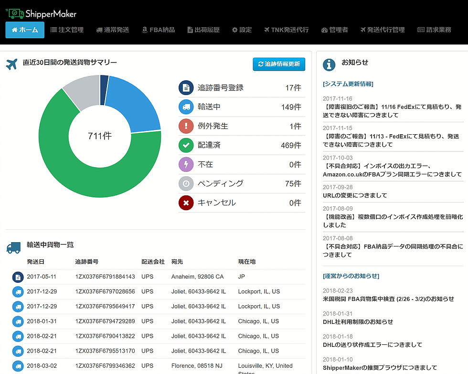Click the 輸送中 truck status icon
This screenshot has width=468, height=374.
[186, 107]
